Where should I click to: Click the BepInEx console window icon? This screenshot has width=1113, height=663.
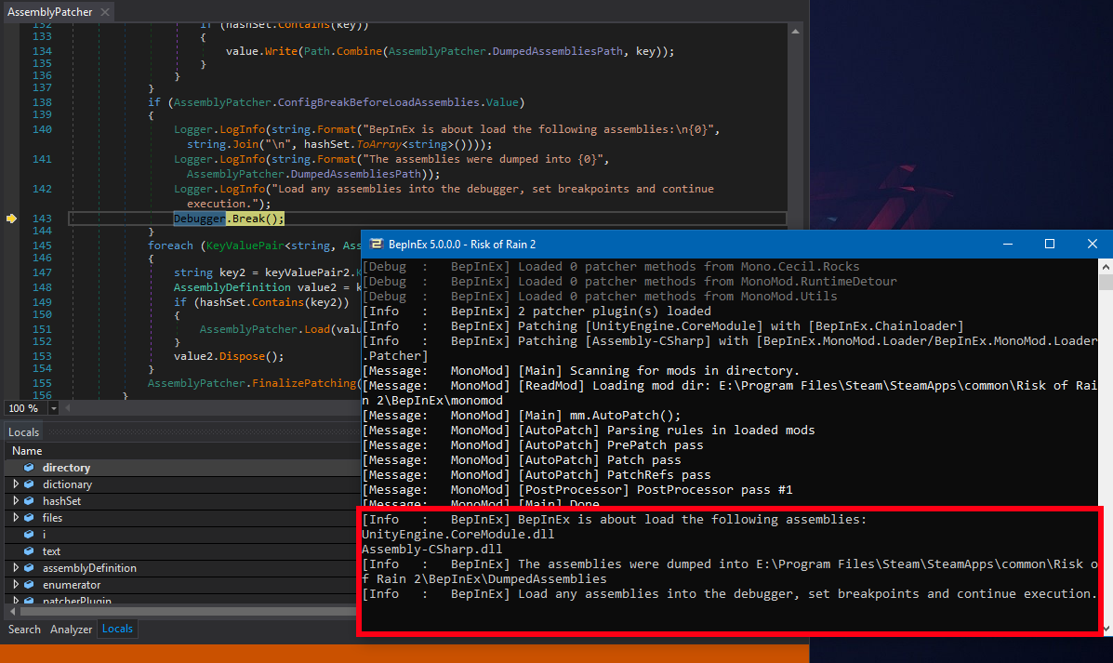pos(377,245)
